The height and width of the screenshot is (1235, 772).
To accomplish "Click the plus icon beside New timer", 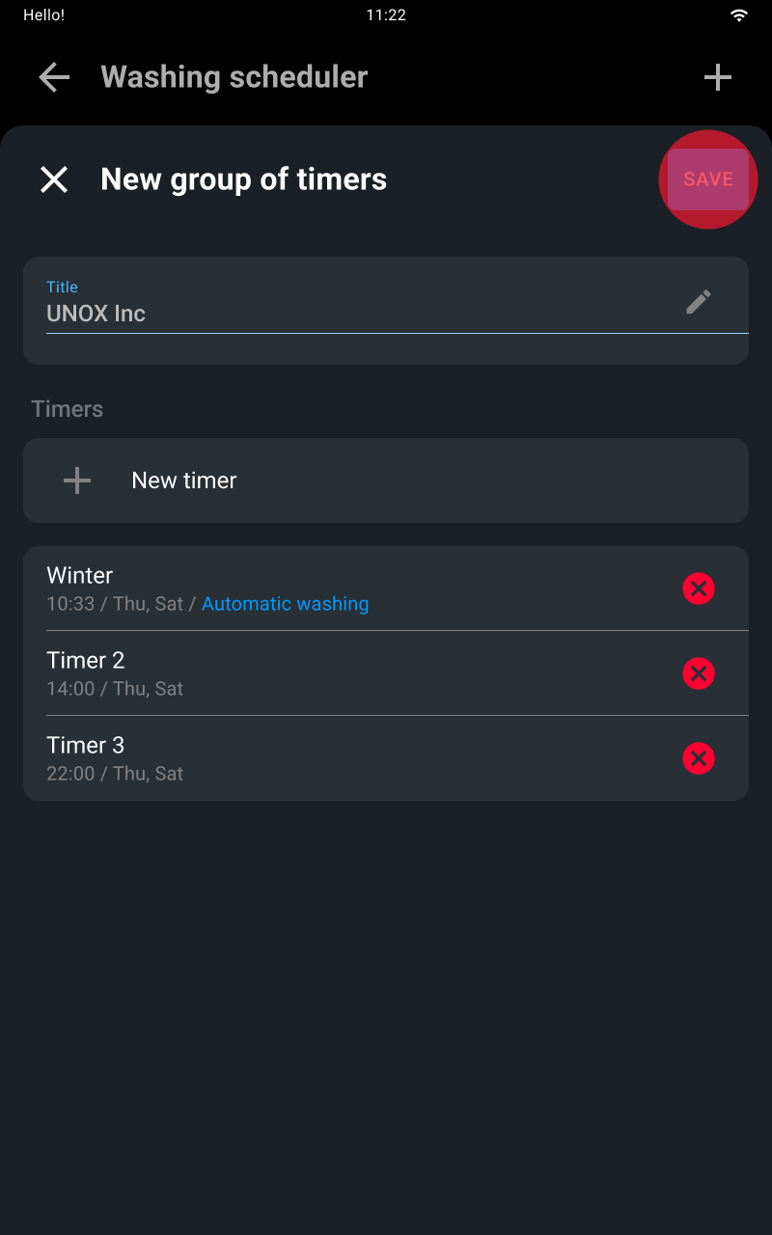I will coord(77,480).
